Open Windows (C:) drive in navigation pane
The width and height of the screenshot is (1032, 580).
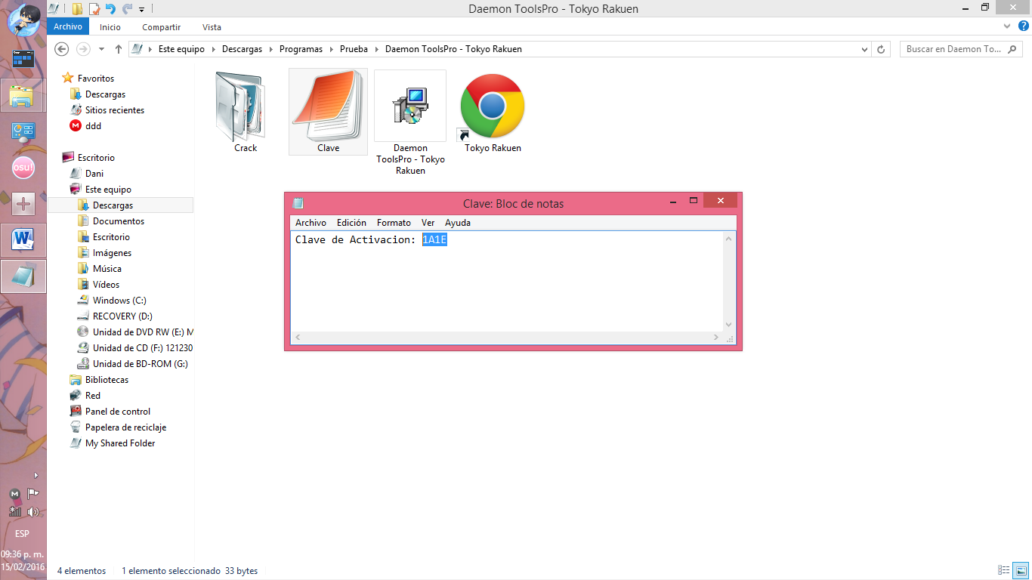pos(119,301)
